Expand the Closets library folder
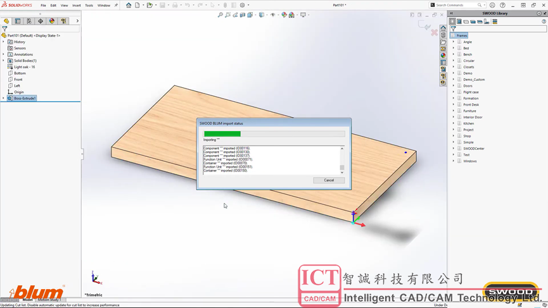548x308 pixels. pyautogui.click(x=454, y=67)
